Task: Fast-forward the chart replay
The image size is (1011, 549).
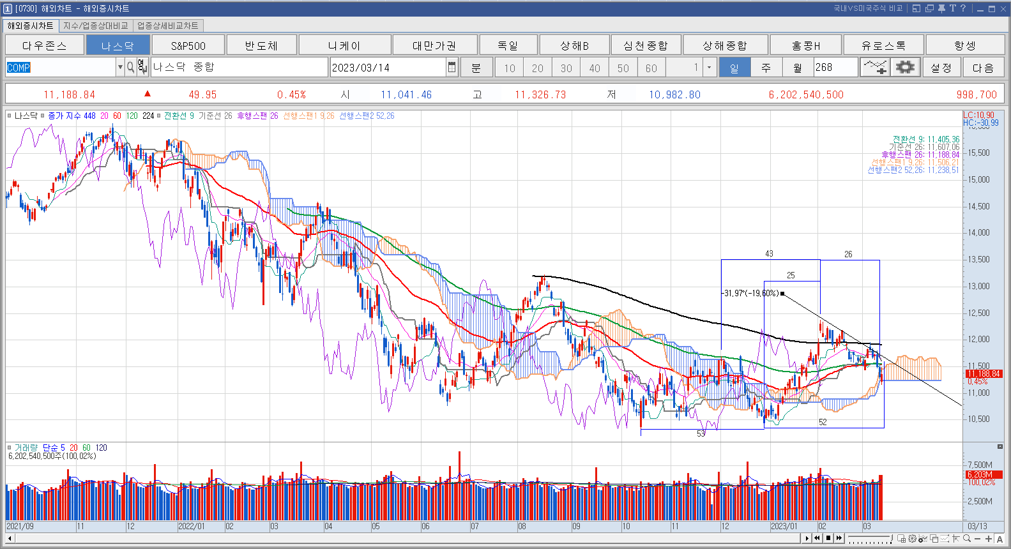Action: [x=839, y=538]
